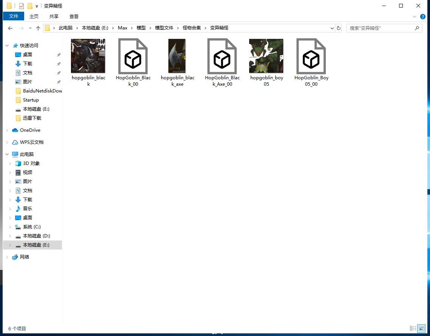Click the Properties icon in title bar

click(x=22, y=6)
